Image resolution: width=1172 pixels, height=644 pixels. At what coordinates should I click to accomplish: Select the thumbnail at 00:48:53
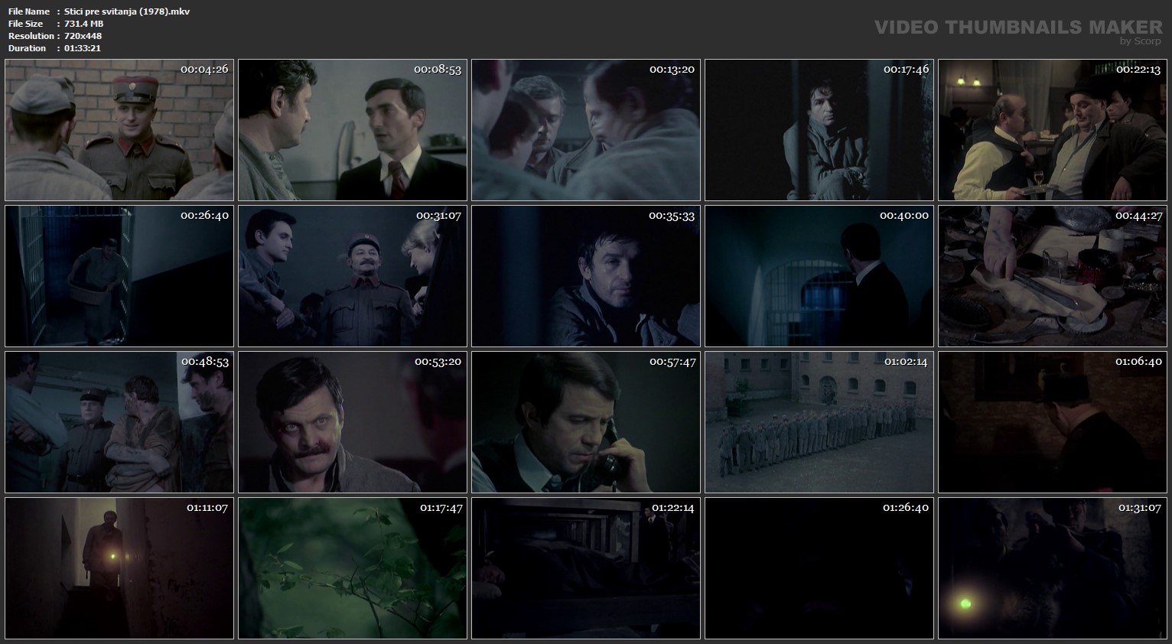click(119, 422)
